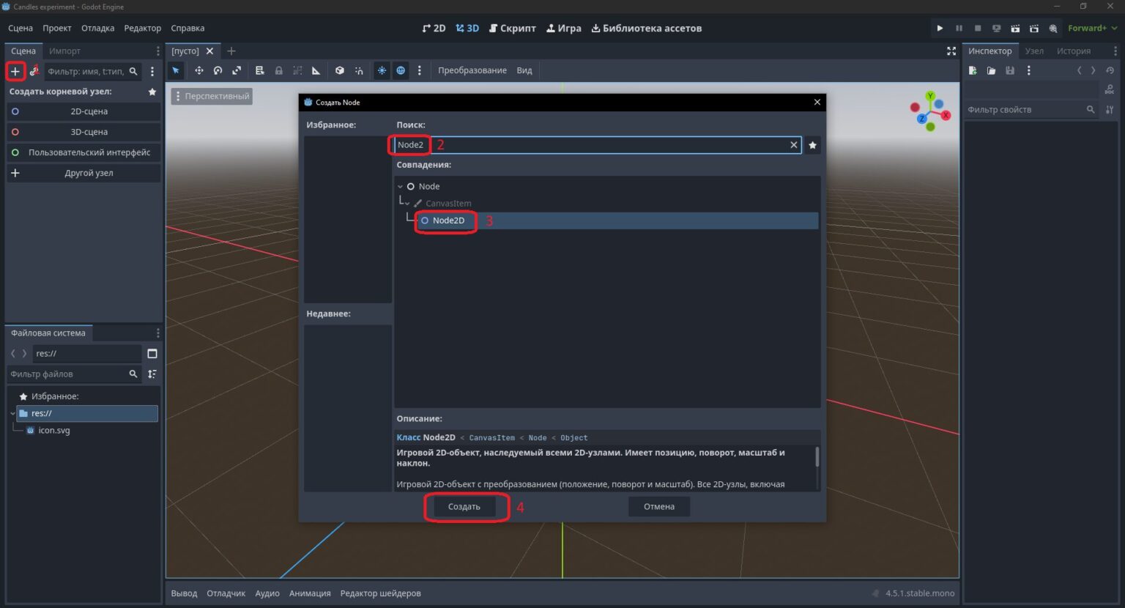Screen dimensions: 1125x608
Task: Select the Move mode tool in the viewport toolbar
Action: 198,70
